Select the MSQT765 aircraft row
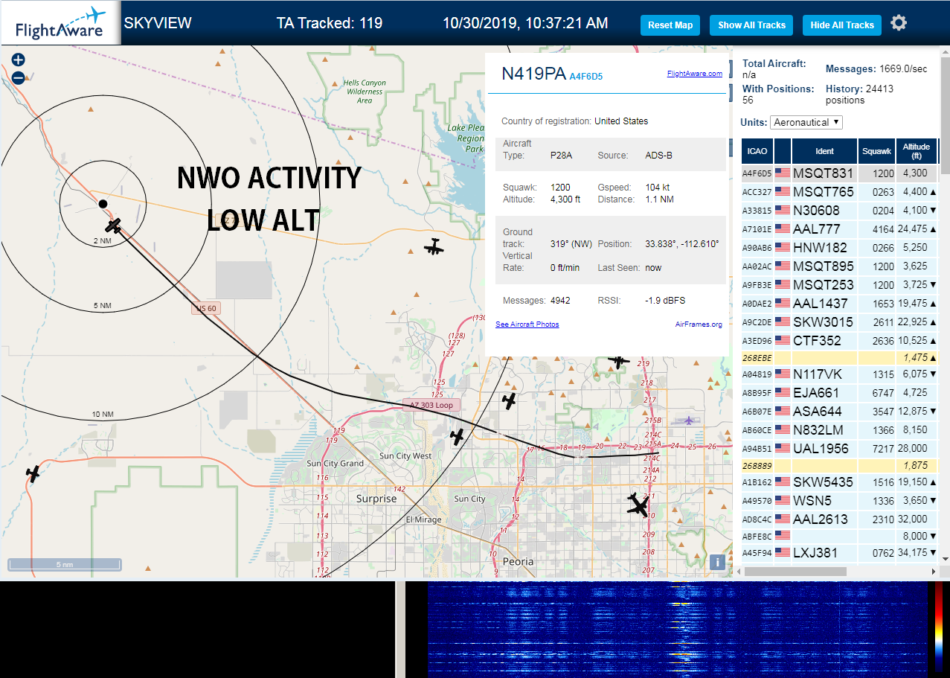This screenshot has height=678, width=950. (x=841, y=192)
